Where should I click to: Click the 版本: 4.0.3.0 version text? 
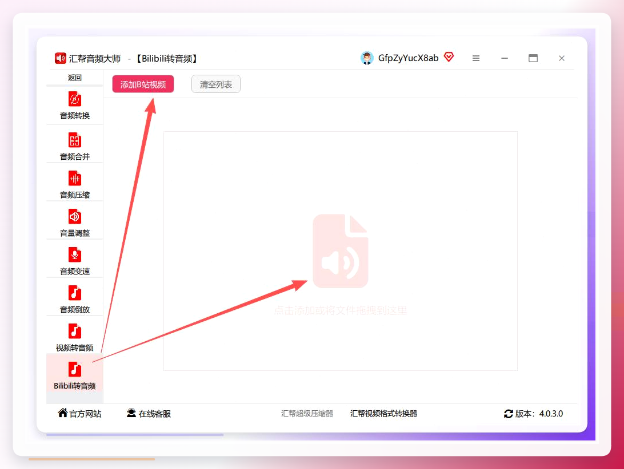[539, 414]
